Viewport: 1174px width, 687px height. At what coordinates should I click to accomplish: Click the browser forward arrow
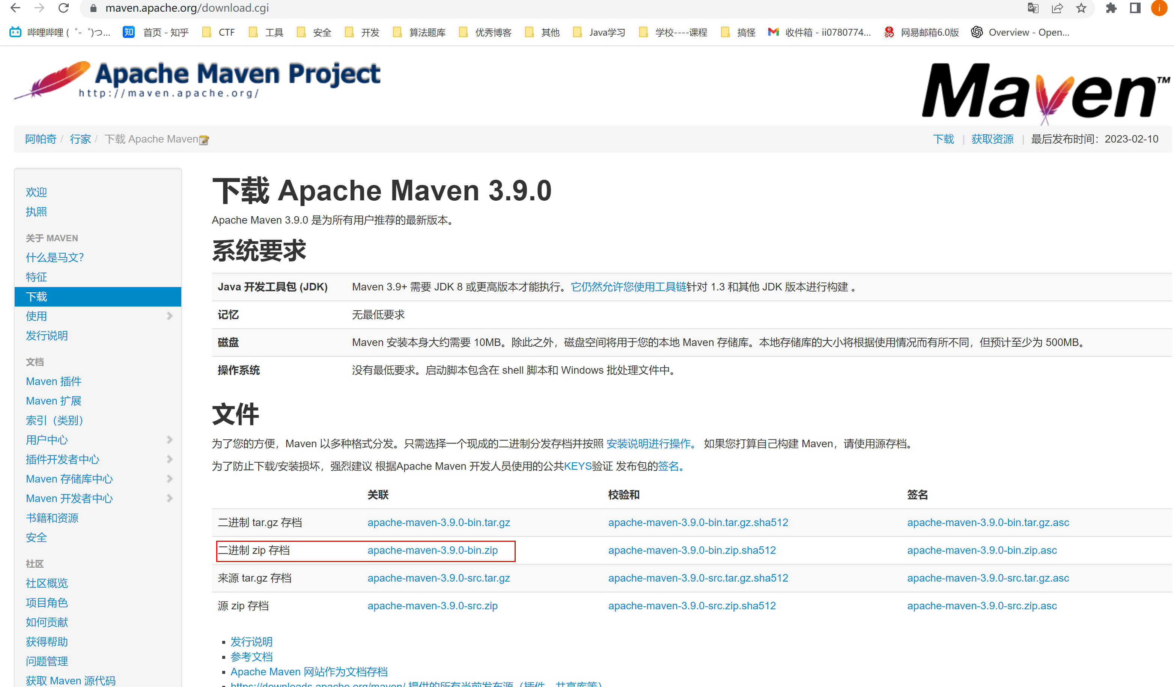40,8
